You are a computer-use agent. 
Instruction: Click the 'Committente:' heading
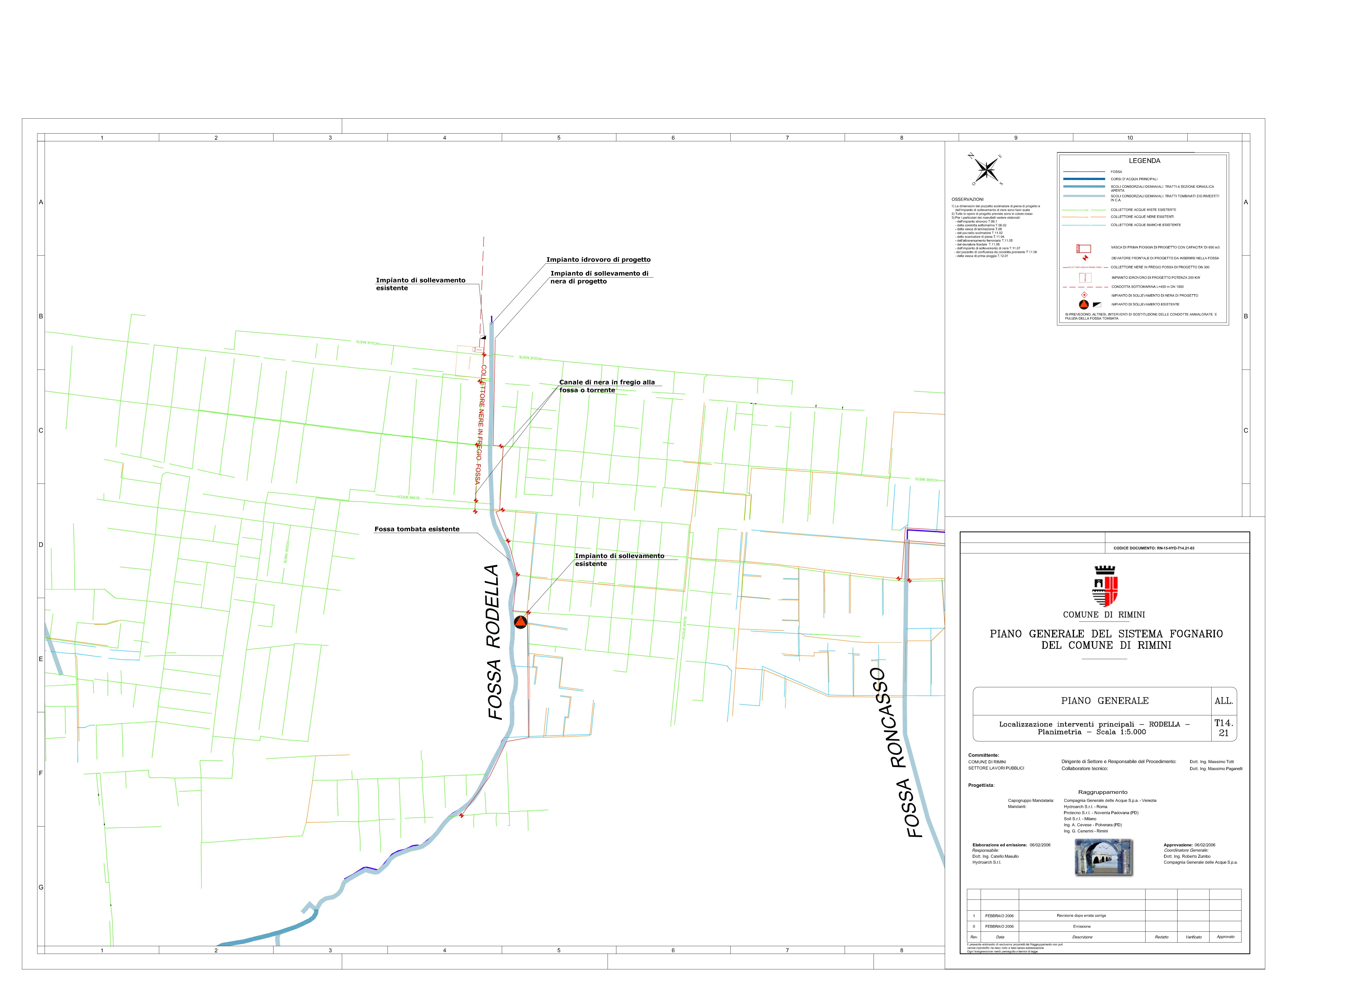[983, 756]
